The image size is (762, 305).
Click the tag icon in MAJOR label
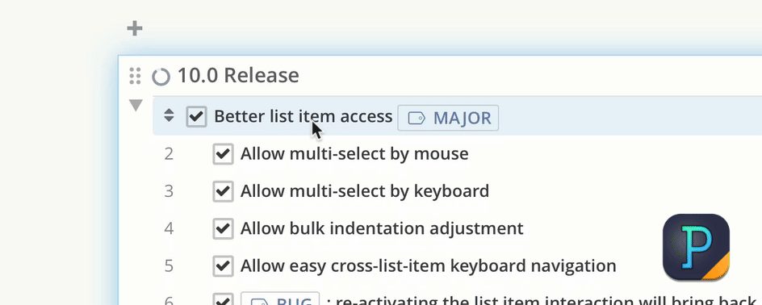[x=417, y=118]
